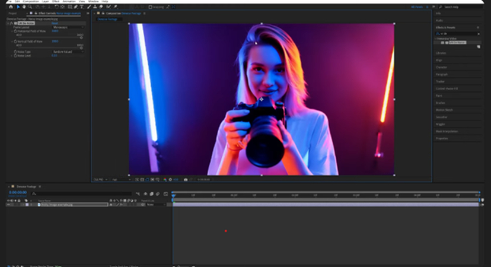This screenshot has width=491, height=267.
Task: Select the Zoom magnifier tool
Action: (x=30, y=7)
